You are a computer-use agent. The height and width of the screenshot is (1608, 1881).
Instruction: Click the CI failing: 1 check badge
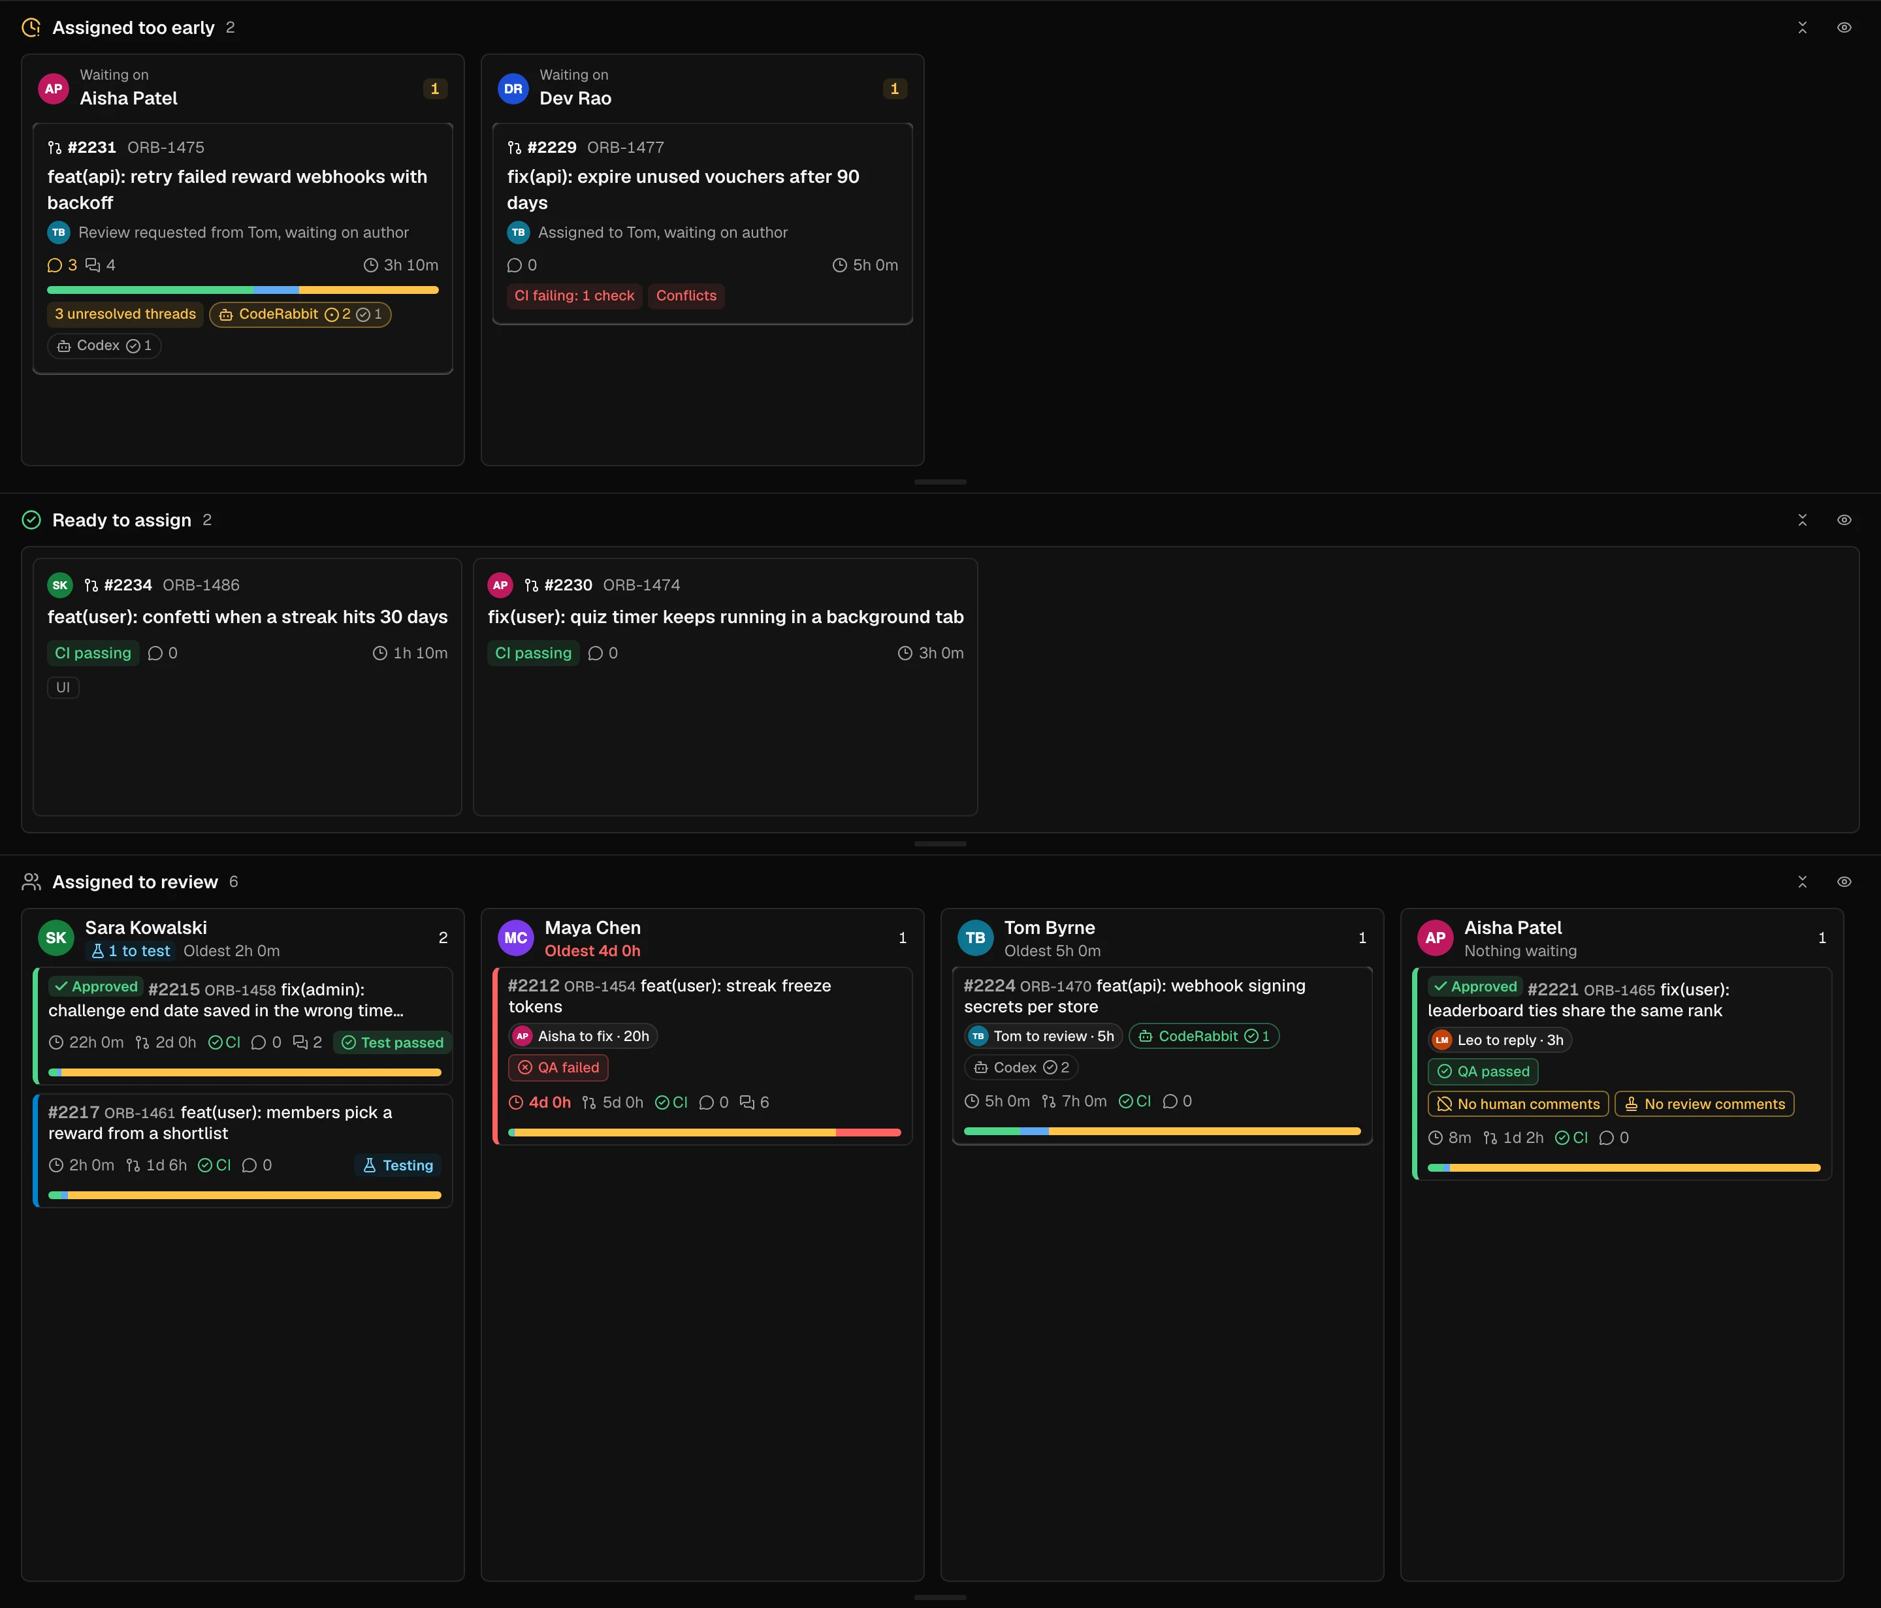coord(575,296)
